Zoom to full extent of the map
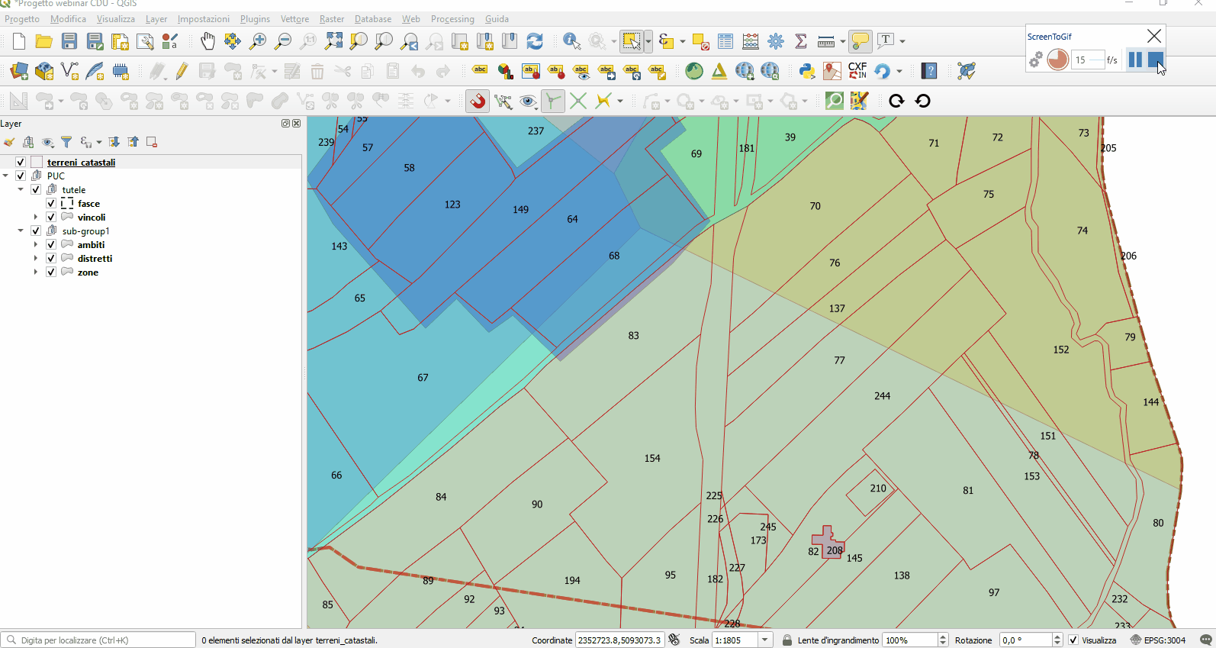Image resolution: width=1216 pixels, height=648 pixels. click(x=333, y=41)
